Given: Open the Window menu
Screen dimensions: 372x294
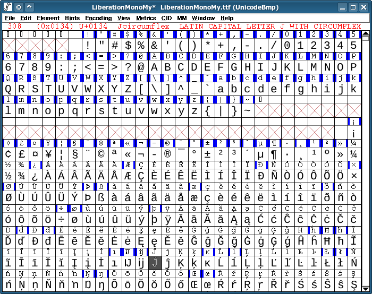Looking at the screenshot, I should [204, 18].
